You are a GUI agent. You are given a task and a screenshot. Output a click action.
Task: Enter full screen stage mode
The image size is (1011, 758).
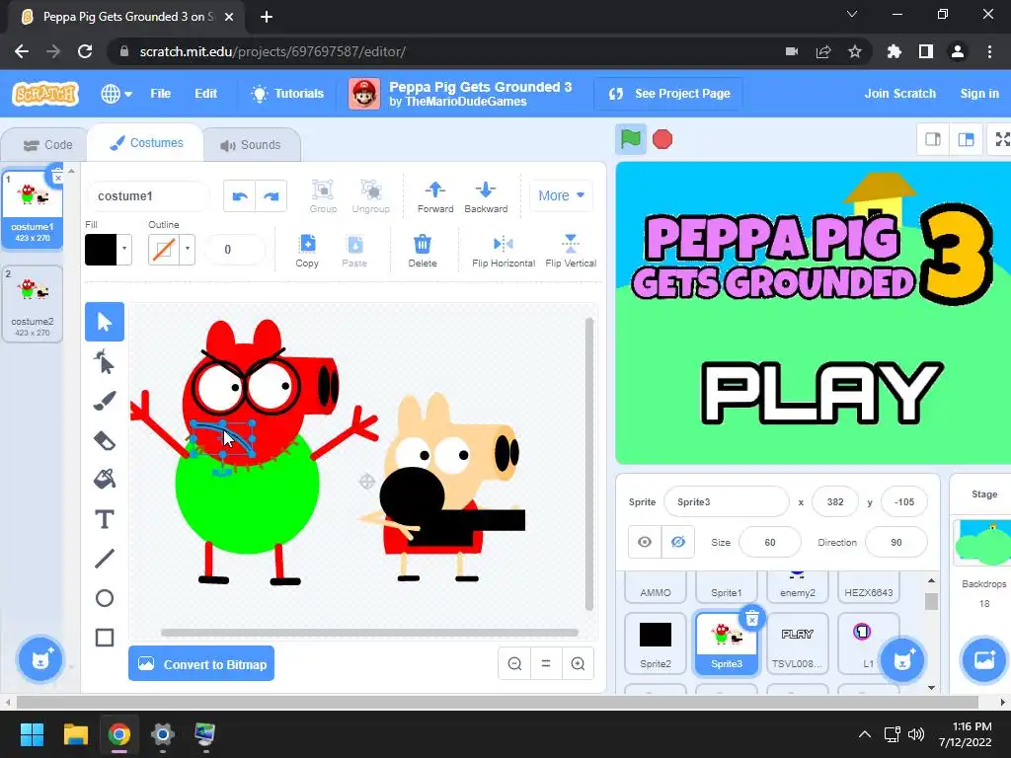(x=1001, y=139)
